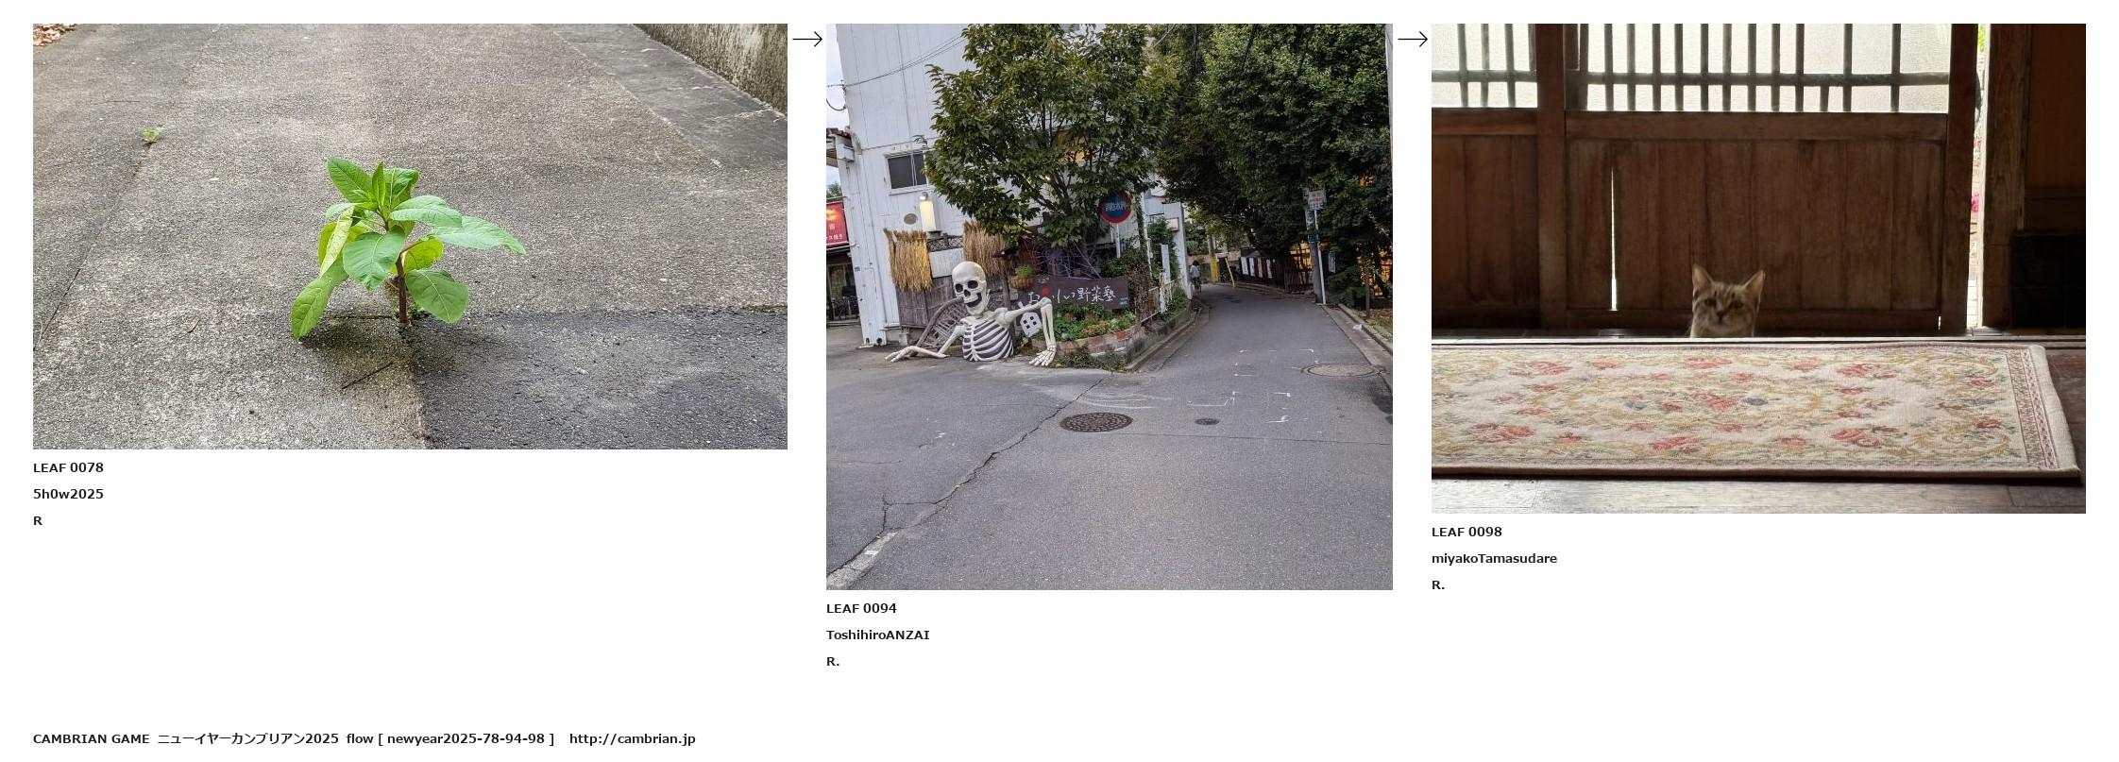Click the cat peeking behind the rug
This screenshot has height=762, width=2119.
1725,302
